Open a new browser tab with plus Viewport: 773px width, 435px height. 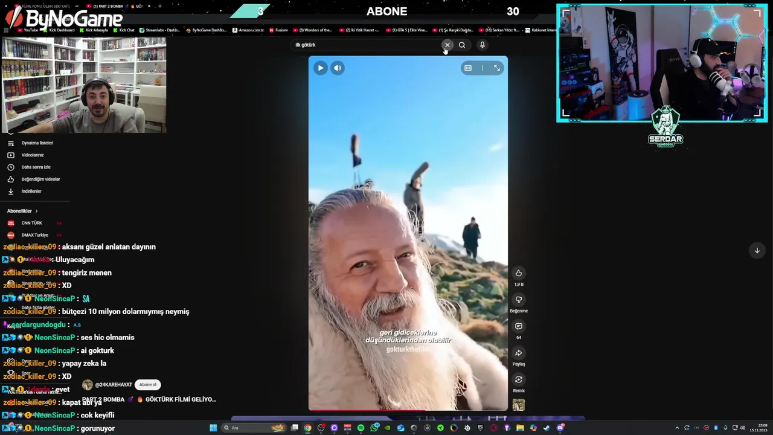point(160,6)
